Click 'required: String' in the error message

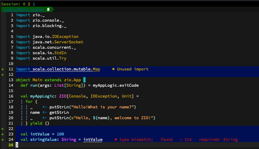coord(218,139)
